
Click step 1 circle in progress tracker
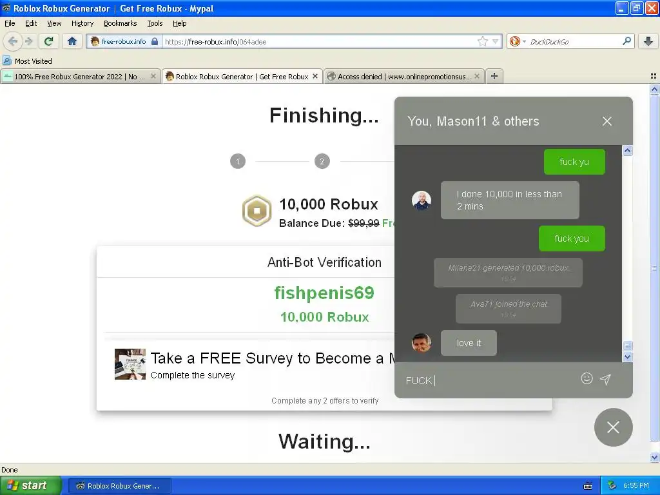[238, 161]
